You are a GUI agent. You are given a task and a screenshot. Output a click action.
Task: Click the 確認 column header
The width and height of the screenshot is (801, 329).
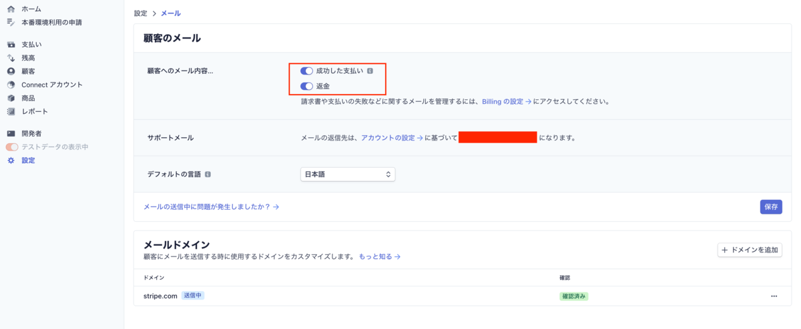click(565, 277)
